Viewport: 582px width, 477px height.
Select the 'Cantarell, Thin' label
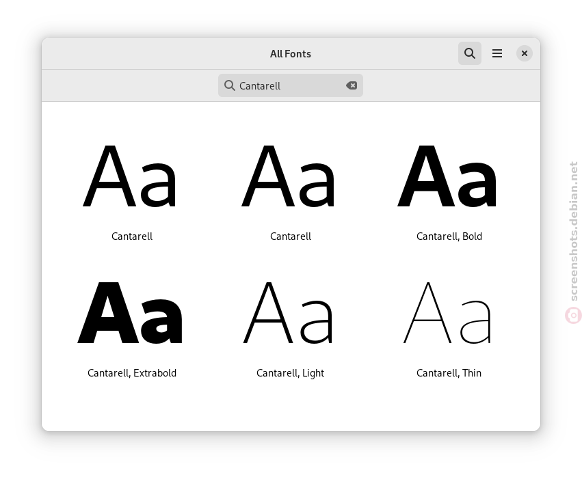tap(449, 372)
